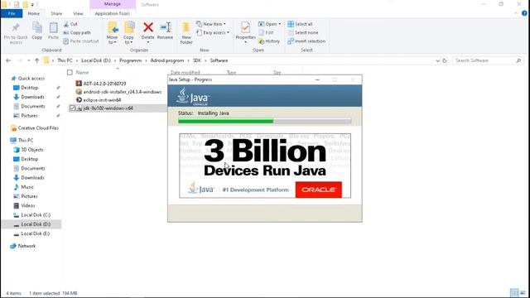Open the Copy to menu
Viewport: 530px width, 298px height.
click(x=128, y=33)
